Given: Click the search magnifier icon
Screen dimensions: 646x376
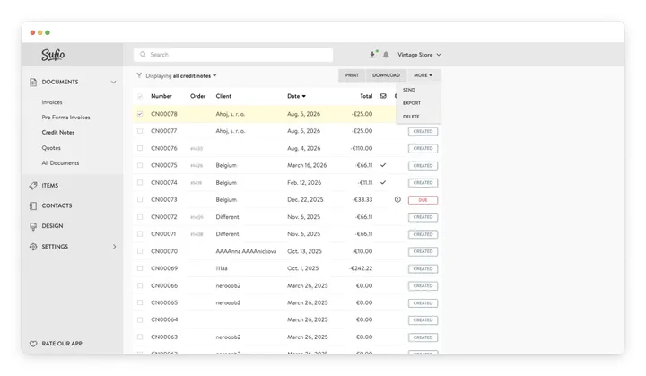Looking at the screenshot, I should (143, 55).
